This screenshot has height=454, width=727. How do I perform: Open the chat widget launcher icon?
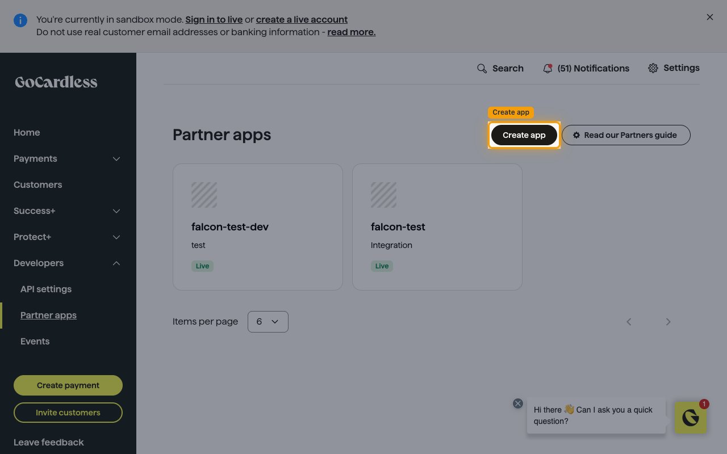pos(691,418)
